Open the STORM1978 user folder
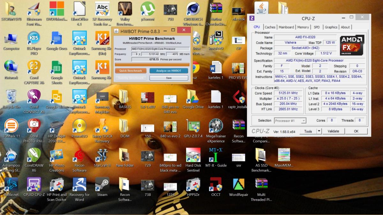The image size is (383, 215). tap(11, 9)
